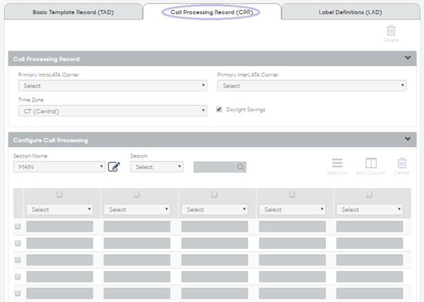Check second column header checkbox
Image resolution: width=424 pixels, height=302 pixels.
(x=137, y=195)
